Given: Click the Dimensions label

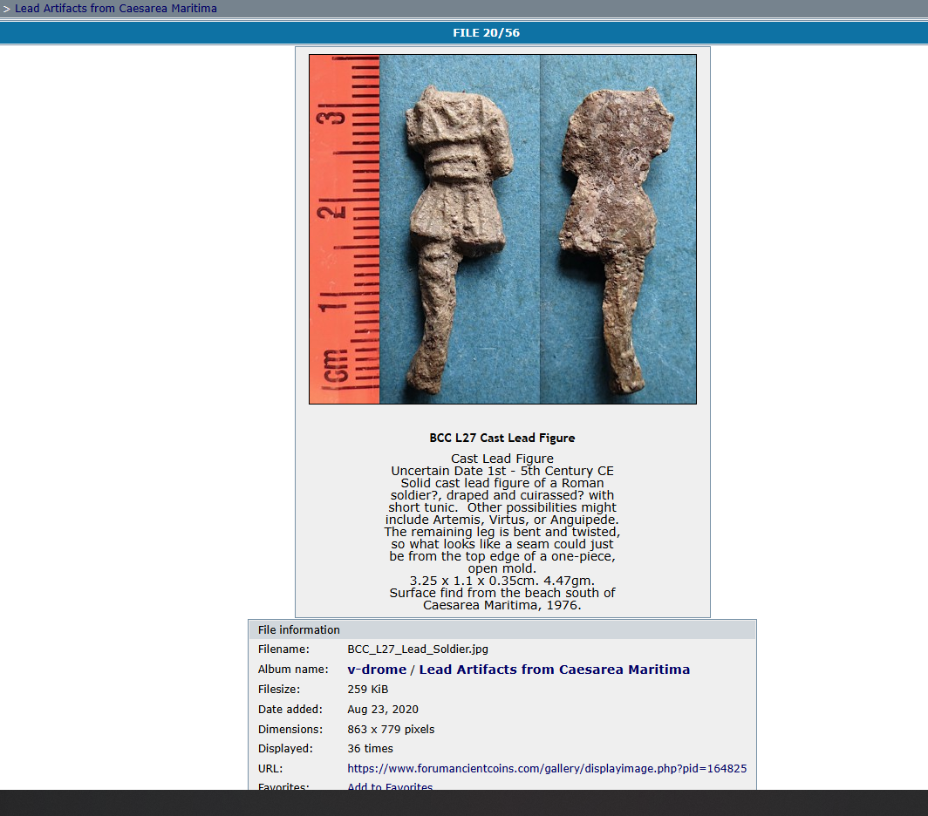Looking at the screenshot, I should [x=290, y=729].
